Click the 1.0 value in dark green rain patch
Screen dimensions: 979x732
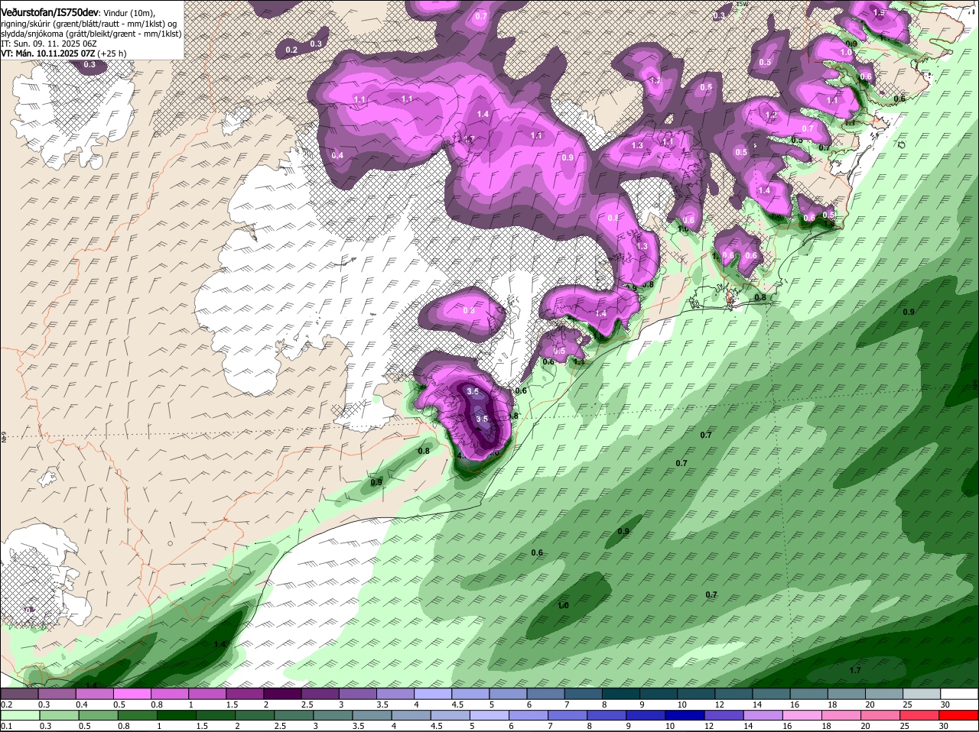coord(563,606)
